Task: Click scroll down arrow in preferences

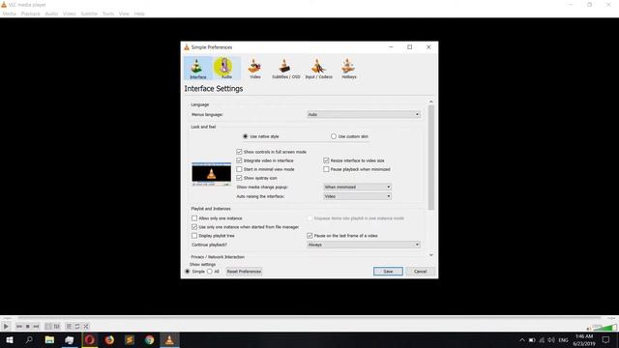Action: click(x=431, y=255)
